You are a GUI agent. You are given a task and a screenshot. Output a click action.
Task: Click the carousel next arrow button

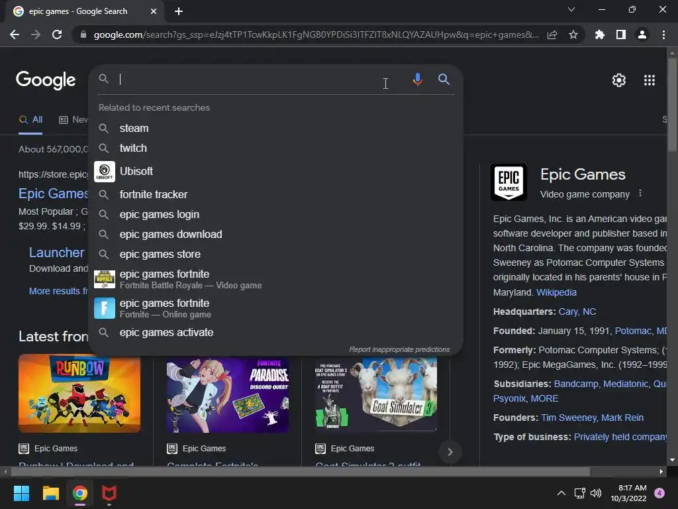[x=450, y=452]
